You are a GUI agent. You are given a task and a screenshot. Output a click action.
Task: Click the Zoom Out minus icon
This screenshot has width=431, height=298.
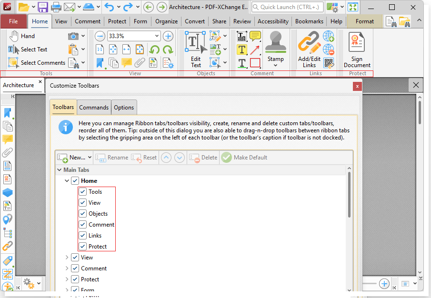(100, 36)
